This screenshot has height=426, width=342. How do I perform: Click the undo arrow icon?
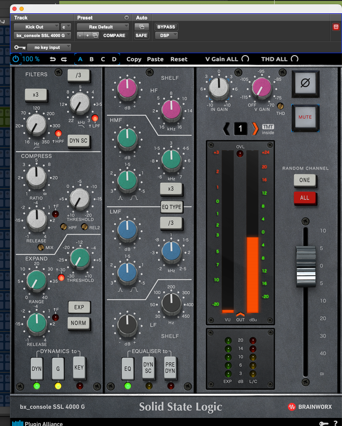click(53, 59)
